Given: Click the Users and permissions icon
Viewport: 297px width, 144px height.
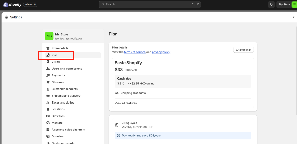Looking at the screenshot, I should pos(48,69).
